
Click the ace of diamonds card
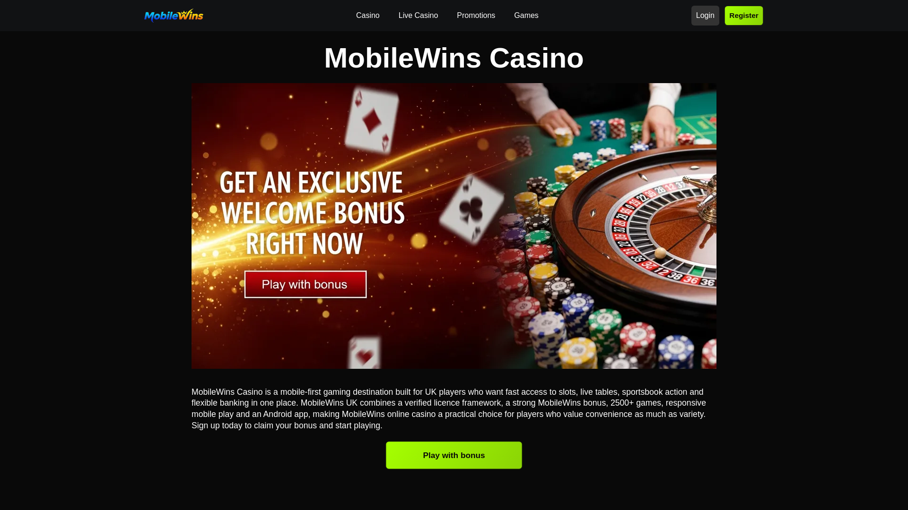(x=372, y=121)
